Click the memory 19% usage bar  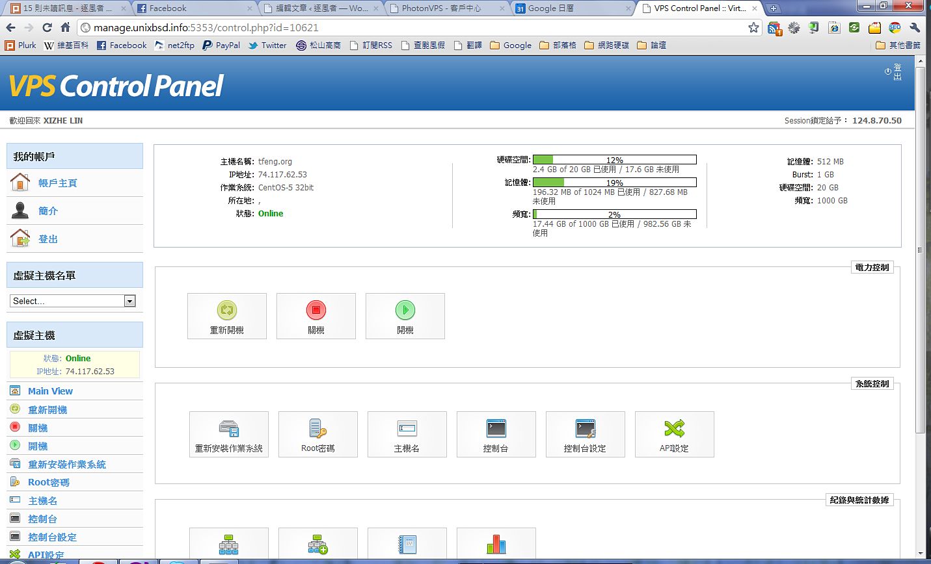pos(615,183)
